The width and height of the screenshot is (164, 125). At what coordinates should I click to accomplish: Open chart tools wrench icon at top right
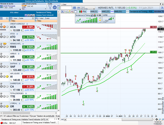pyautogui.click(x=162, y=8)
